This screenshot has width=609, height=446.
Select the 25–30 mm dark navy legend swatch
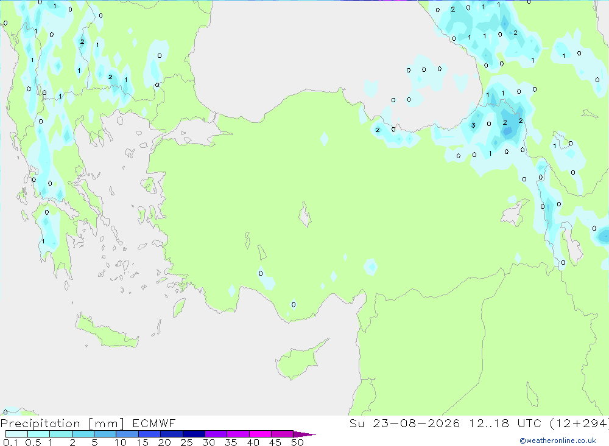tap(194, 434)
